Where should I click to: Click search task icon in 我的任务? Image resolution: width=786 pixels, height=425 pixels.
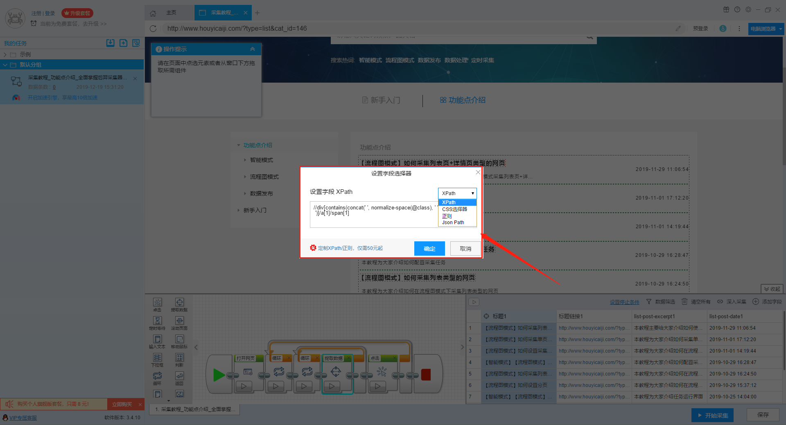pos(136,43)
